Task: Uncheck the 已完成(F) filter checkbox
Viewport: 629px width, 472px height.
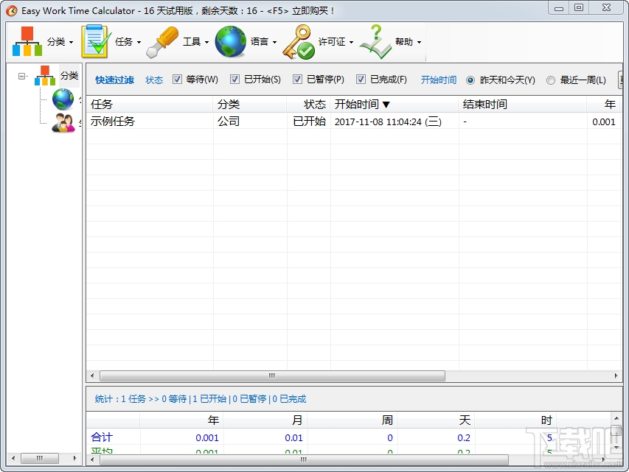Action: click(x=361, y=80)
